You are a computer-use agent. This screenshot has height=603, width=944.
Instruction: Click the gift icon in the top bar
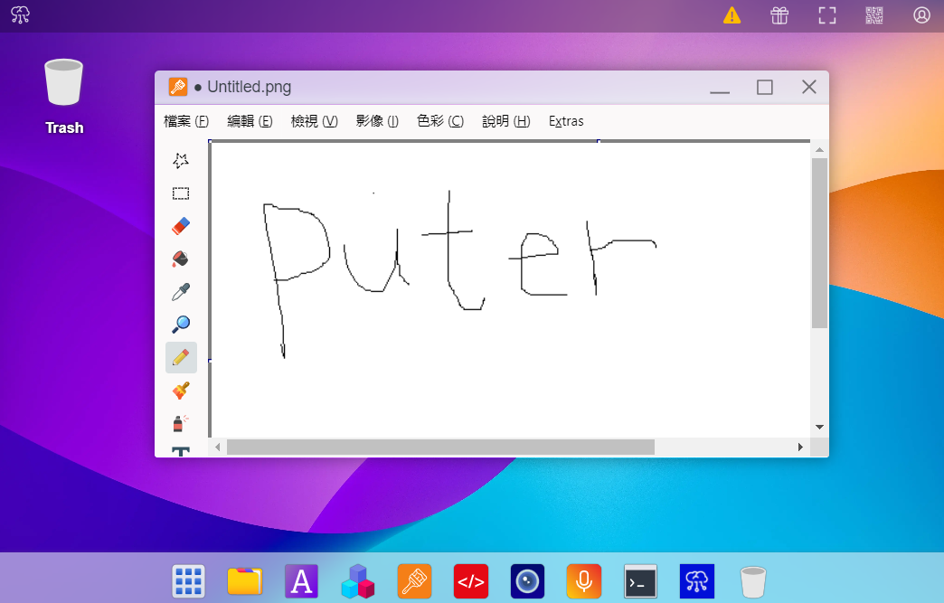(779, 15)
